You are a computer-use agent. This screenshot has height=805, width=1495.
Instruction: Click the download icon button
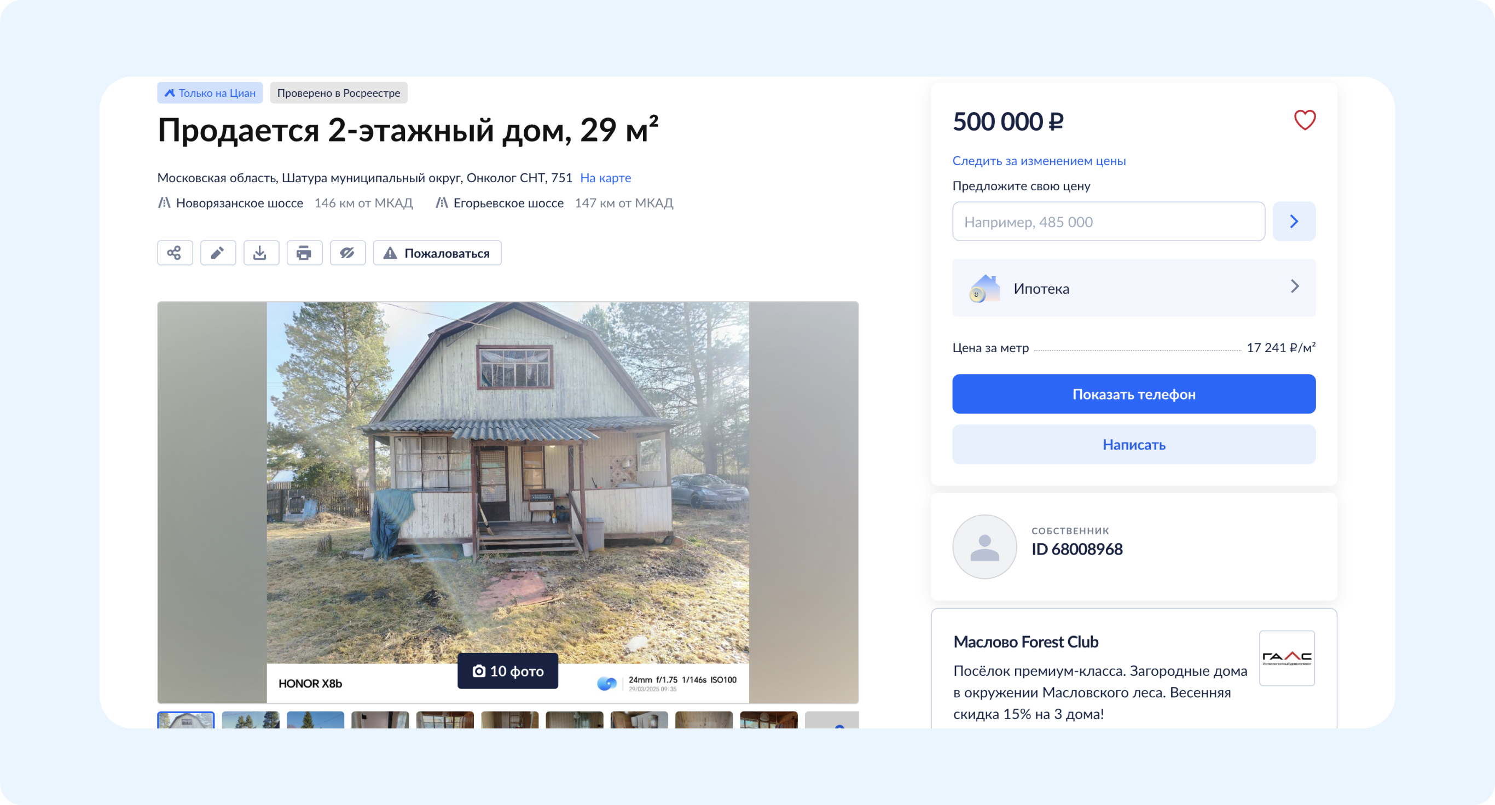click(261, 253)
